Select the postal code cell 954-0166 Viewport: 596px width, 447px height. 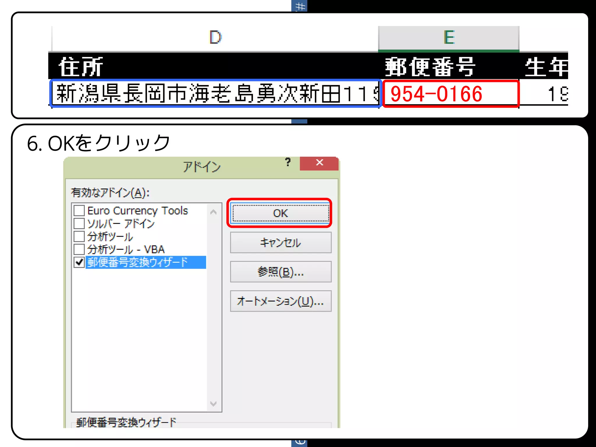tap(451, 93)
